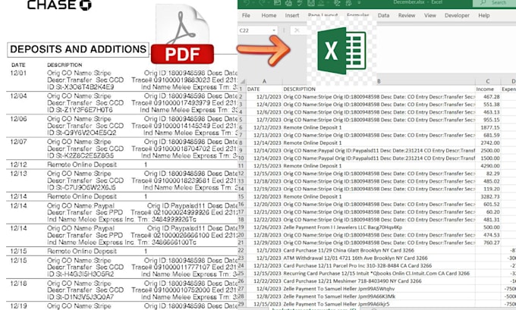Select the income cell '3282.73'
This screenshot has height=310, width=516.
click(x=488, y=196)
